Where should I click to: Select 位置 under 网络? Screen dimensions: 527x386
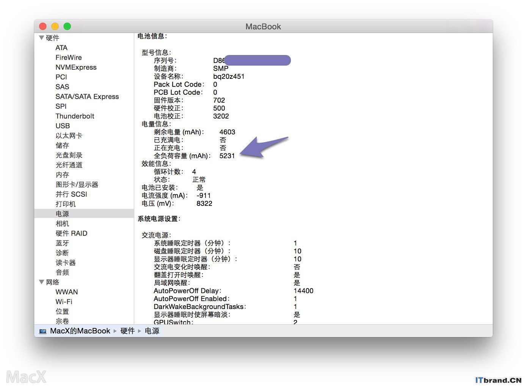62,312
